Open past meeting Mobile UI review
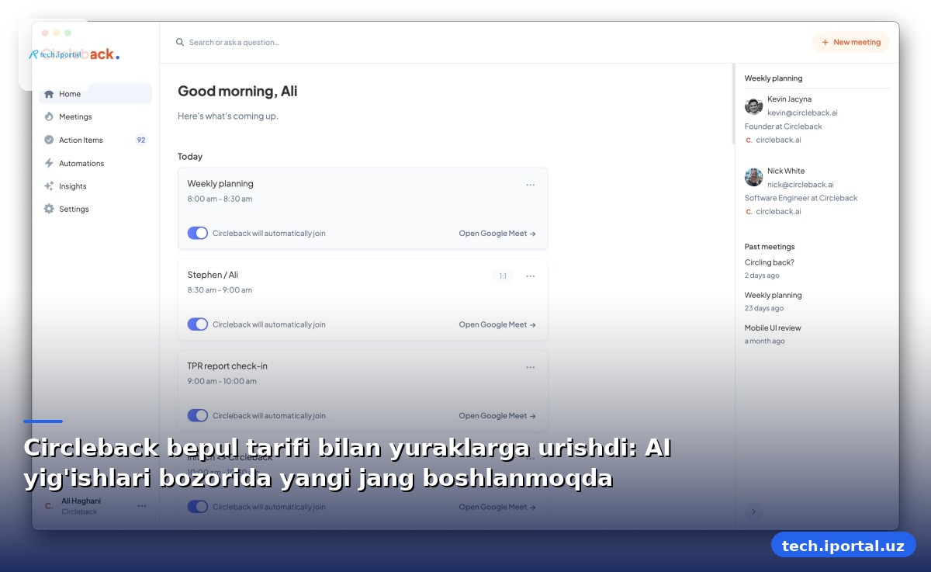The height and width of the screenshot is (572, 931). pos(773,328)
